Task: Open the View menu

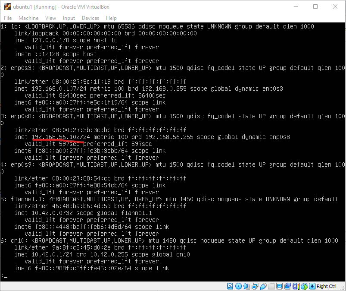Action: pyautogui.click(x=50, y=18)
